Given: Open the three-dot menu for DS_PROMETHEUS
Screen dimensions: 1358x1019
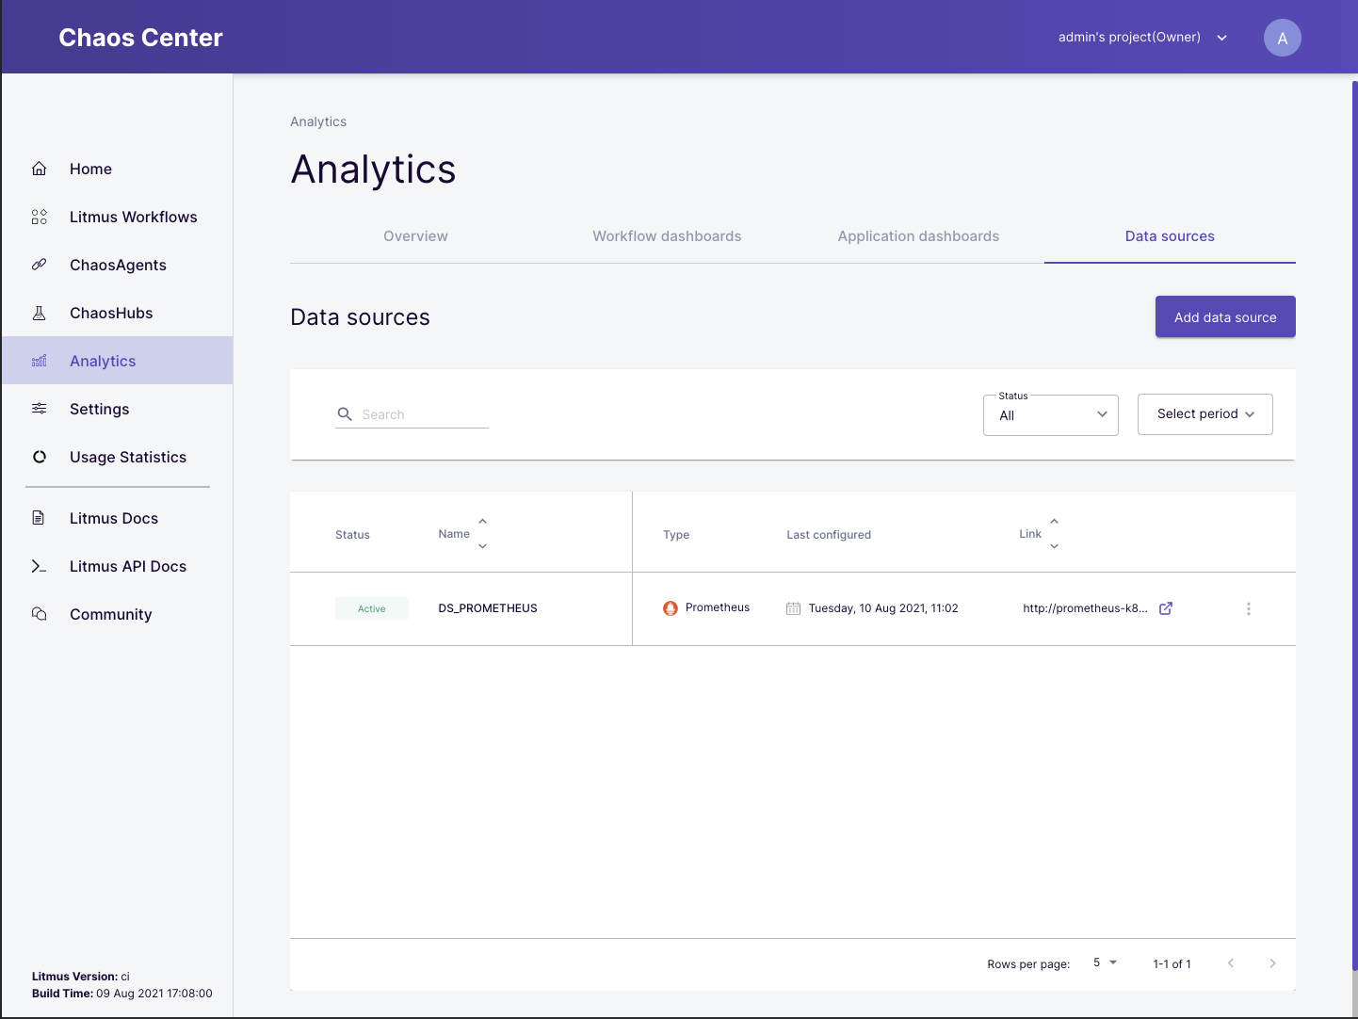Looking at the screenshot, I should [x=1249, y=609].
